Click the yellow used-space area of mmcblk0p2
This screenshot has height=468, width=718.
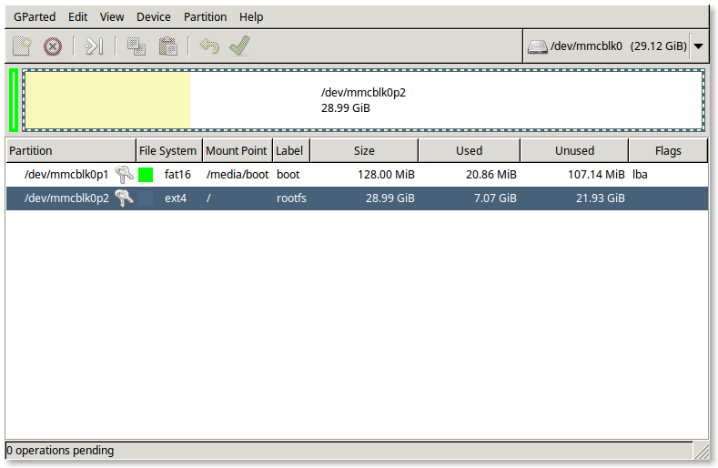107,100
